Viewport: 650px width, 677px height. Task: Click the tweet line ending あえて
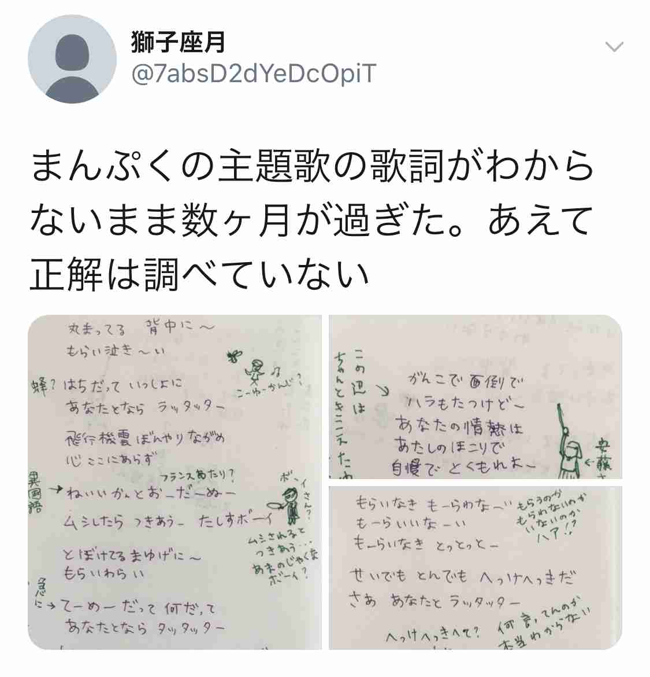311,220
